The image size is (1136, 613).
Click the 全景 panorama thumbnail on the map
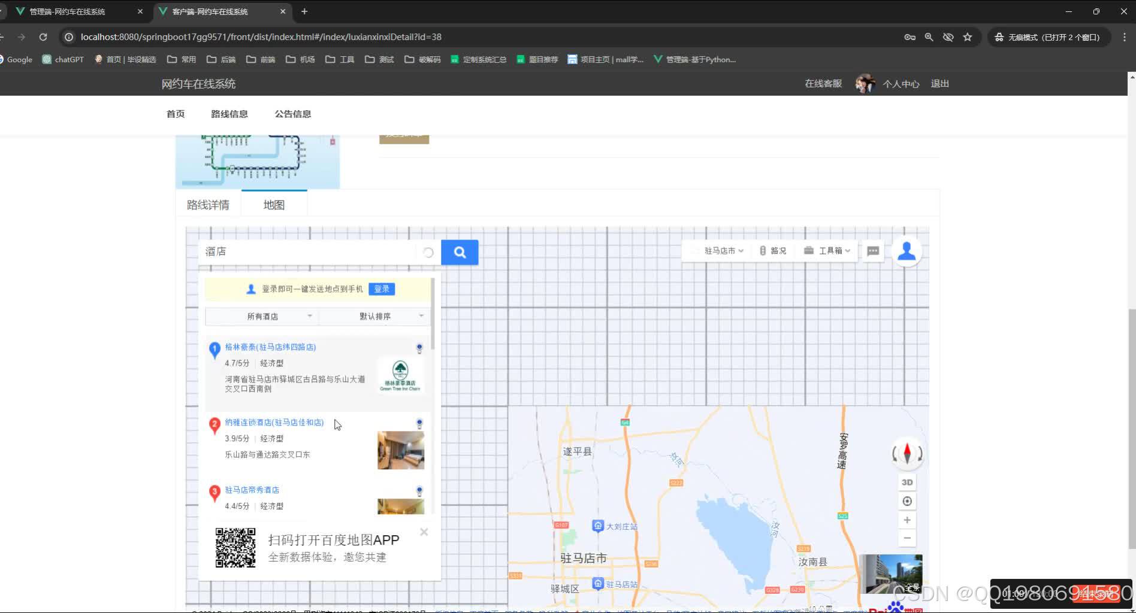coord(891,573)
